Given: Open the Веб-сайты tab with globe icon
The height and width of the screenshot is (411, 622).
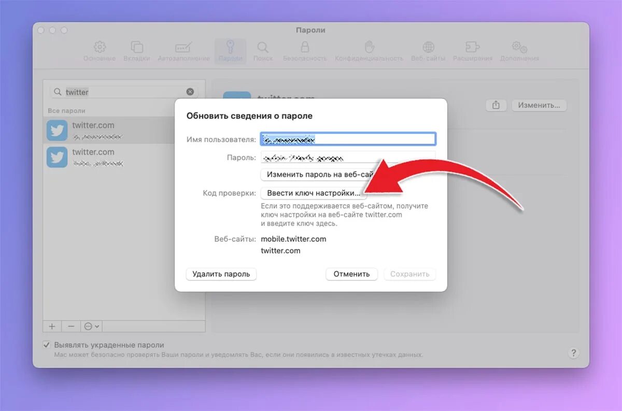Looking at the screenshot, I should tap(428, 51).
